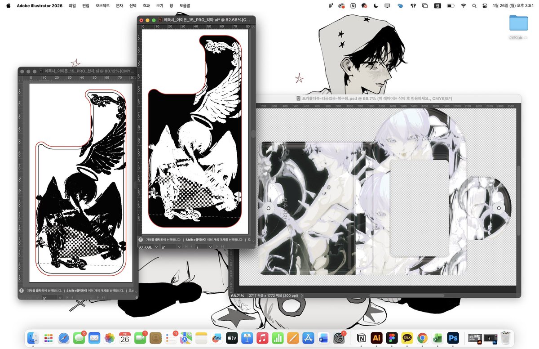Open Pages app in the dock
This screenshot has height=349, width=539.
coord(293,338)
